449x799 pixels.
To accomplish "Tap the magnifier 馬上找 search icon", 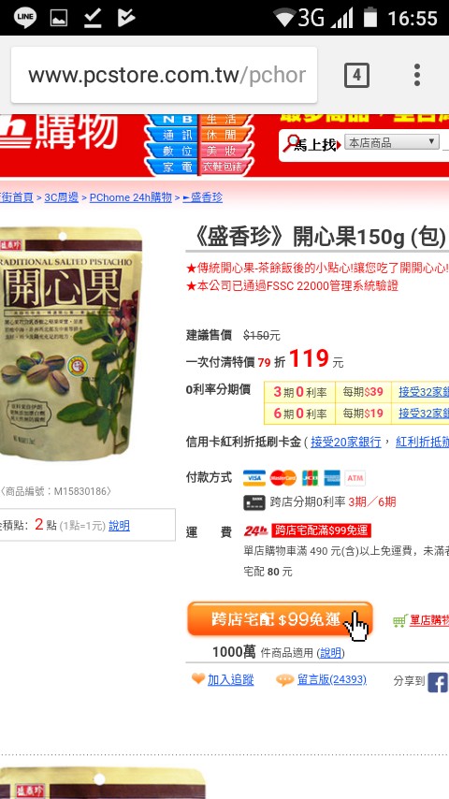I will 292,143.
